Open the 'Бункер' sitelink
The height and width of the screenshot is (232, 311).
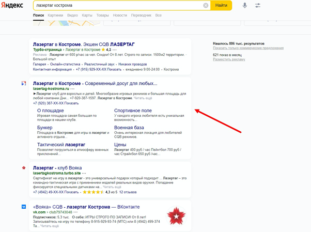(45, 128)
